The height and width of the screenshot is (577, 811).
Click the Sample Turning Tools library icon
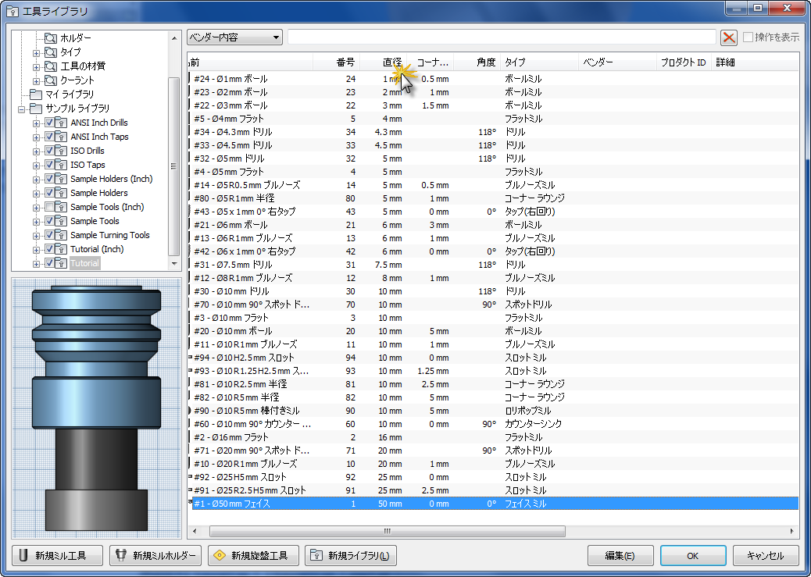click(x=62, y=235)
